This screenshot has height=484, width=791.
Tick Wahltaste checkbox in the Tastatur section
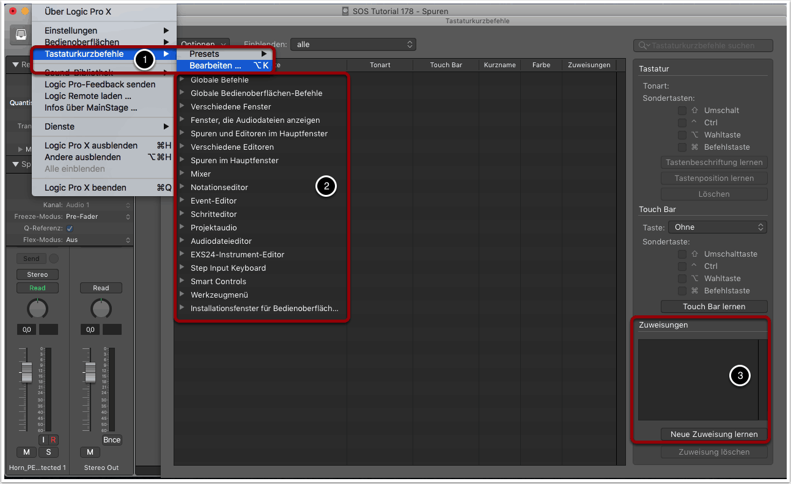[682, 135]
